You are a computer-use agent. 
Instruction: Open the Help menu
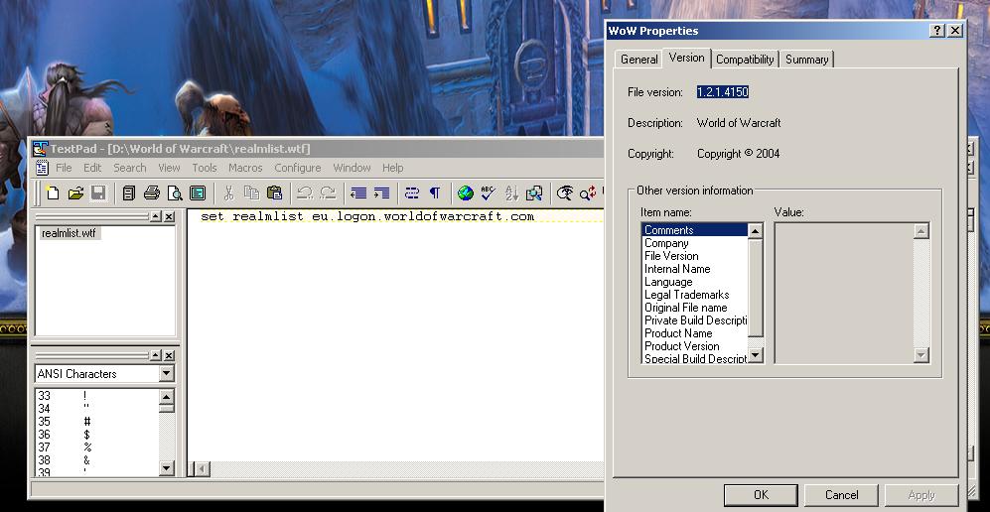(392, 168)
